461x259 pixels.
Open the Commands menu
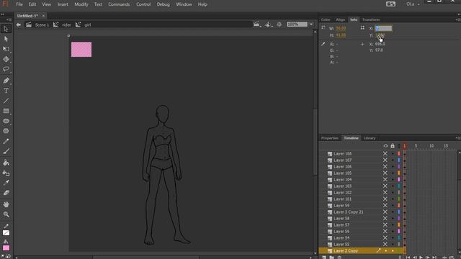(x=119, y=4)
